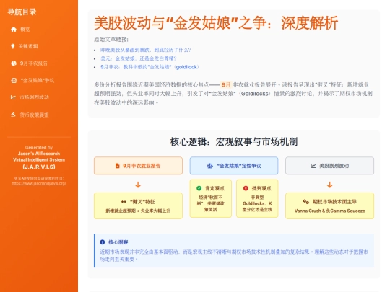Click the home icon beside 概览
The image size is (390, 292).
(x=14, y=30)
